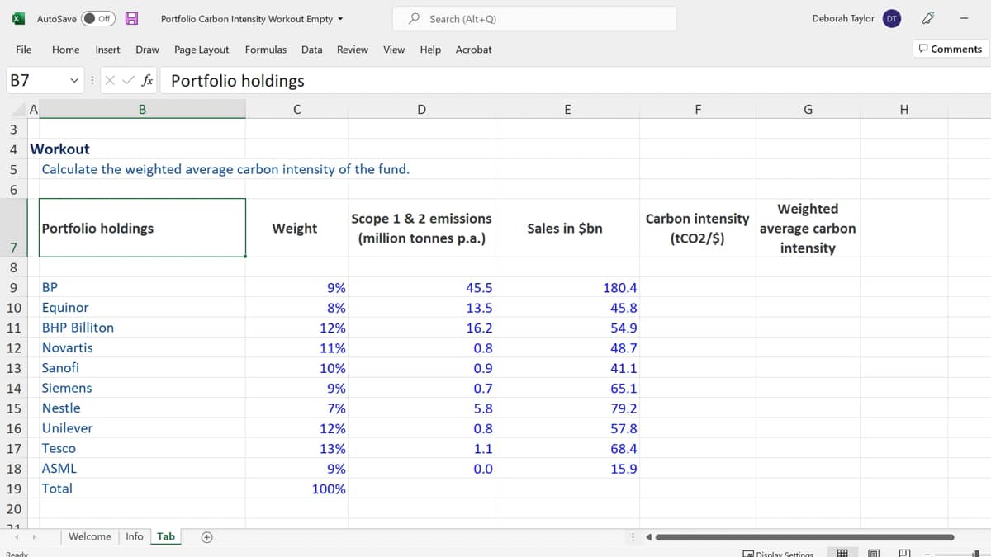Select column H header
Viewport: 991px width, 557px height.
click(x=903, y=109)
